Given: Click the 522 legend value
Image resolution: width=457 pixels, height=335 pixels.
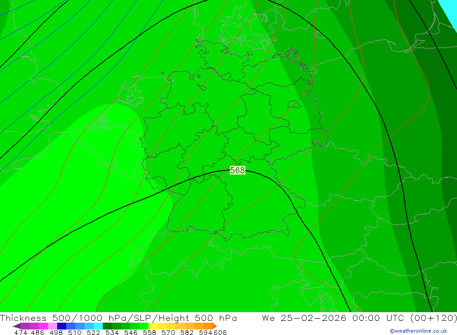Looking at the screenshot, I should [93, 332].
